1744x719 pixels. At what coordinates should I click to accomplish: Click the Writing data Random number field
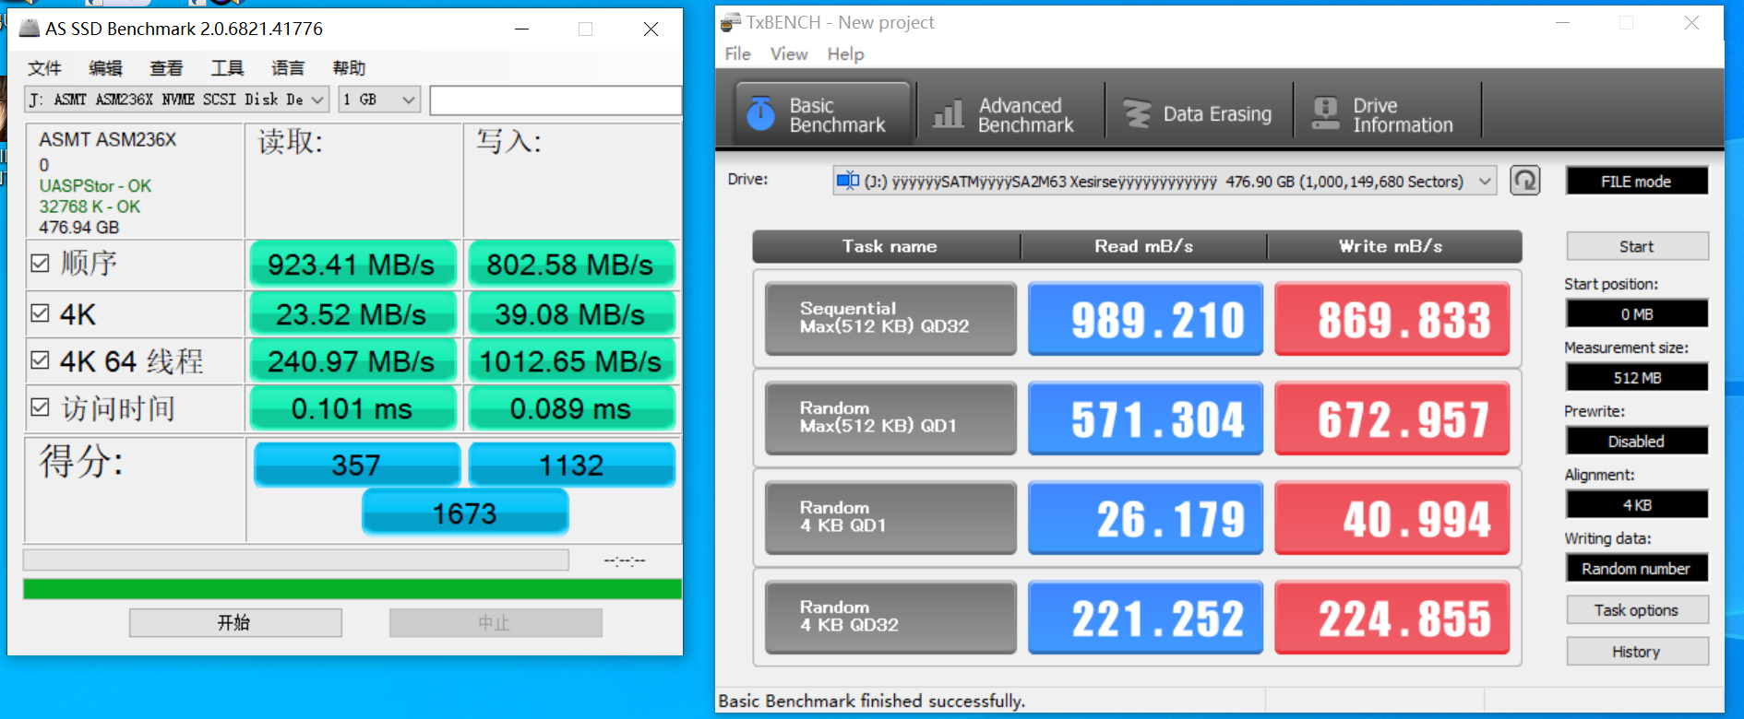tap(1637, 569)
